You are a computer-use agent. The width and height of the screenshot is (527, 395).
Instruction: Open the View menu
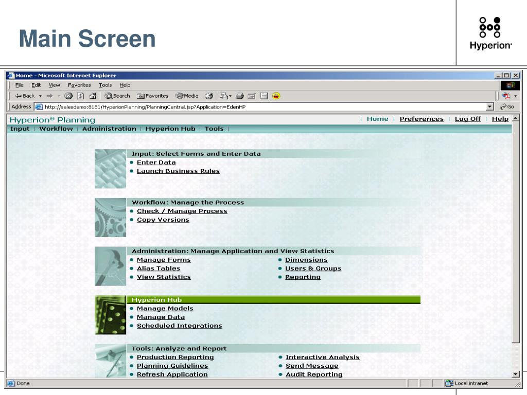pos(55,85)
